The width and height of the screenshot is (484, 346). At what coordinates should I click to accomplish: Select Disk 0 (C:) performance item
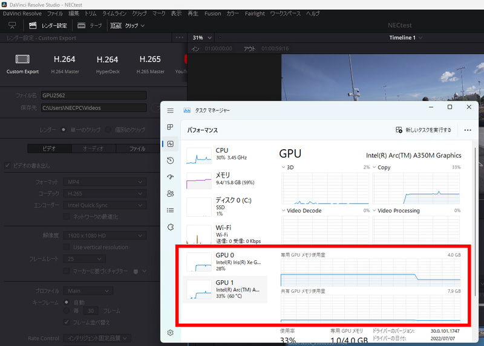[224, 207]
